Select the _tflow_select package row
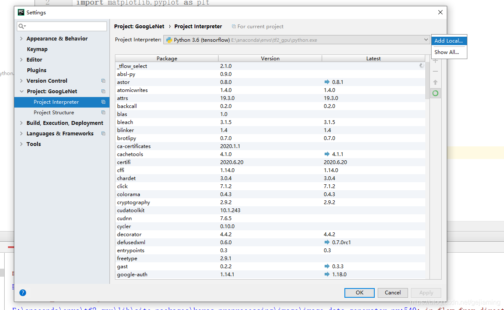Image resolution: width=504 pixels, height=310 pixels. coord(270,66)
